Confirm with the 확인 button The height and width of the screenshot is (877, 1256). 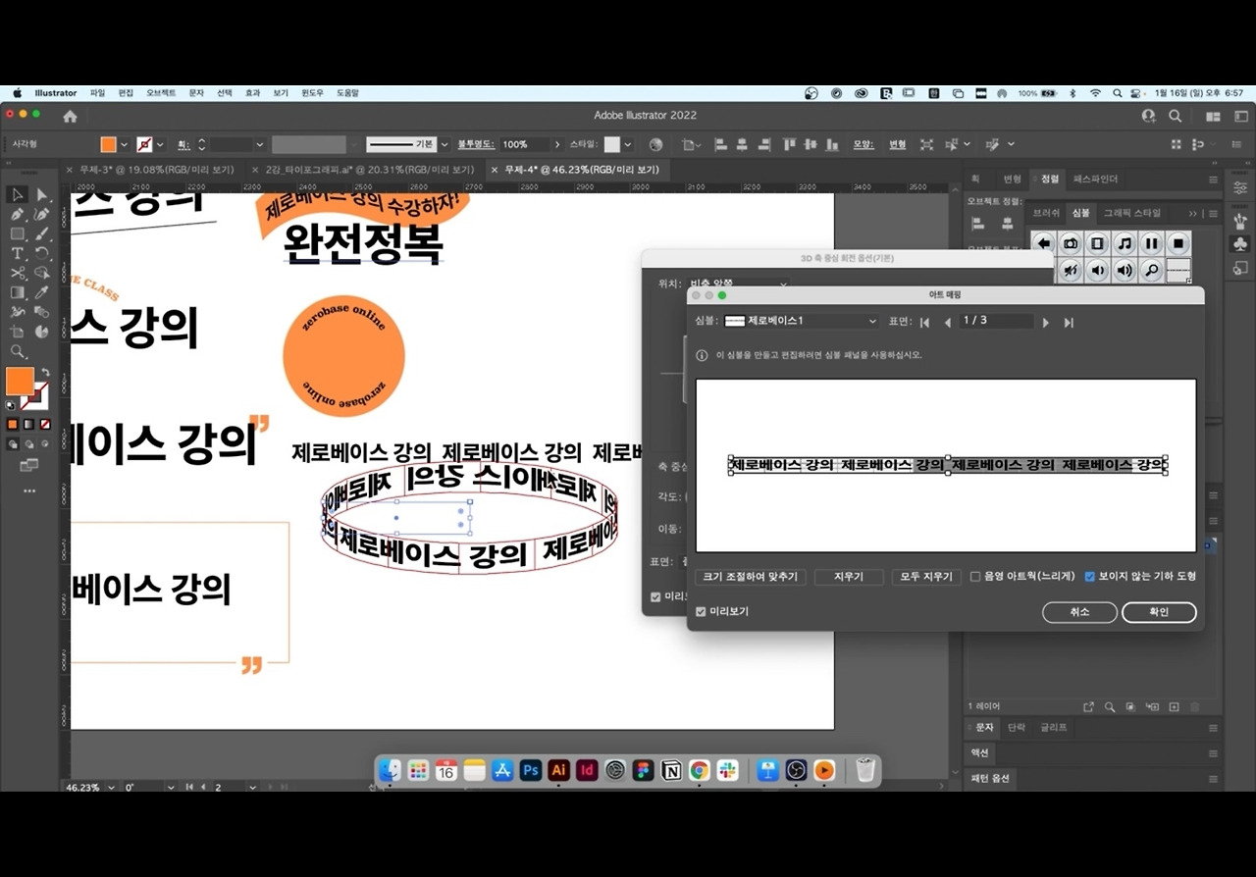tap(1159, 612)
